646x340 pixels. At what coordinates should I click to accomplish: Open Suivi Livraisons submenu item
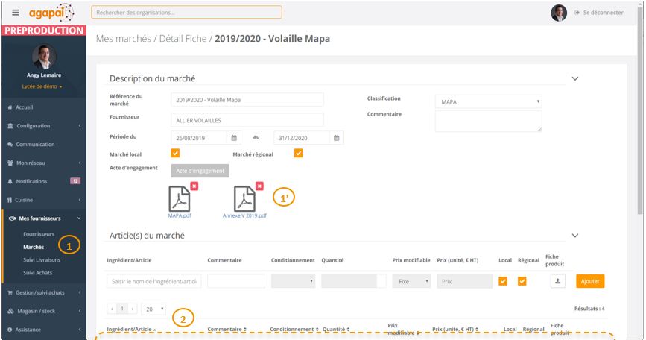click(42, 260)
